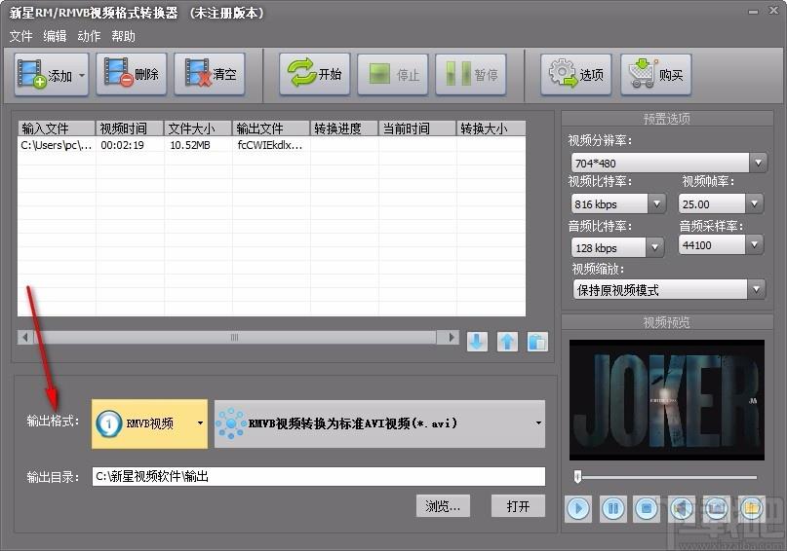The image size is (787, 551).
Task: Click the 输出文件 column header
Action: [x=271, y=129]
